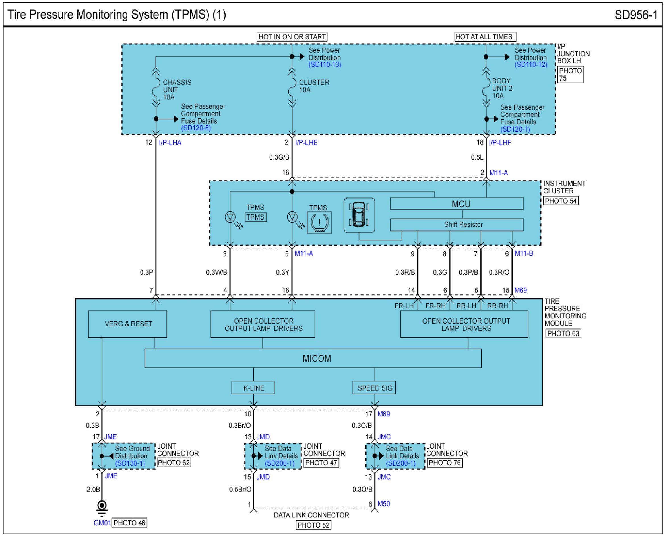The image size is (665, 538).
Task: Click the TPMS text lamp LED symbol
Action: coord(230,217)
